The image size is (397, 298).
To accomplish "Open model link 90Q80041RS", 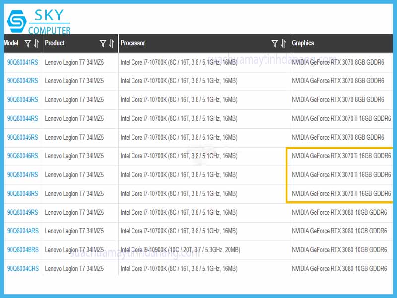I will (x=22, y=62).
